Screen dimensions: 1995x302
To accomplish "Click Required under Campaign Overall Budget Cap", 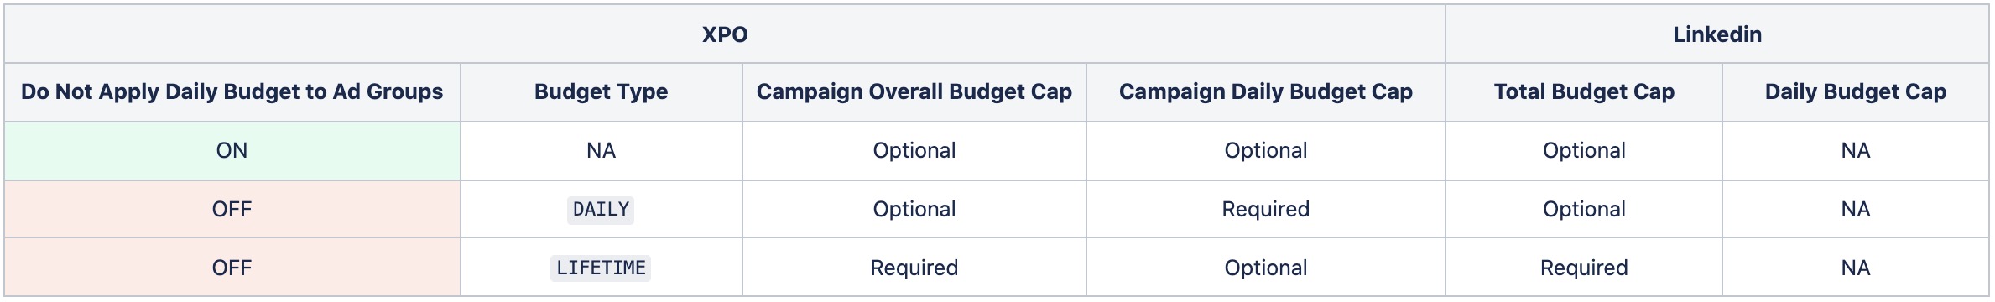I will tap(914, 268).
